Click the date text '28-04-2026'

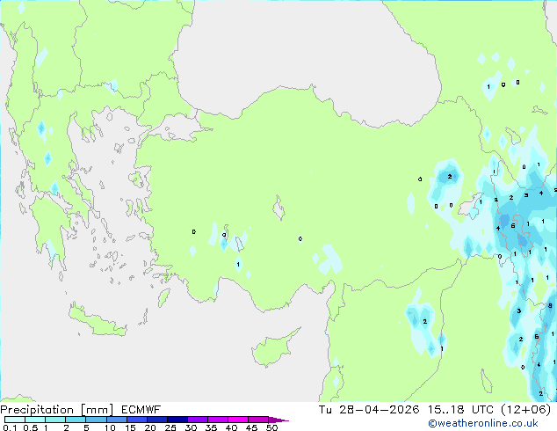click(379, 410)
